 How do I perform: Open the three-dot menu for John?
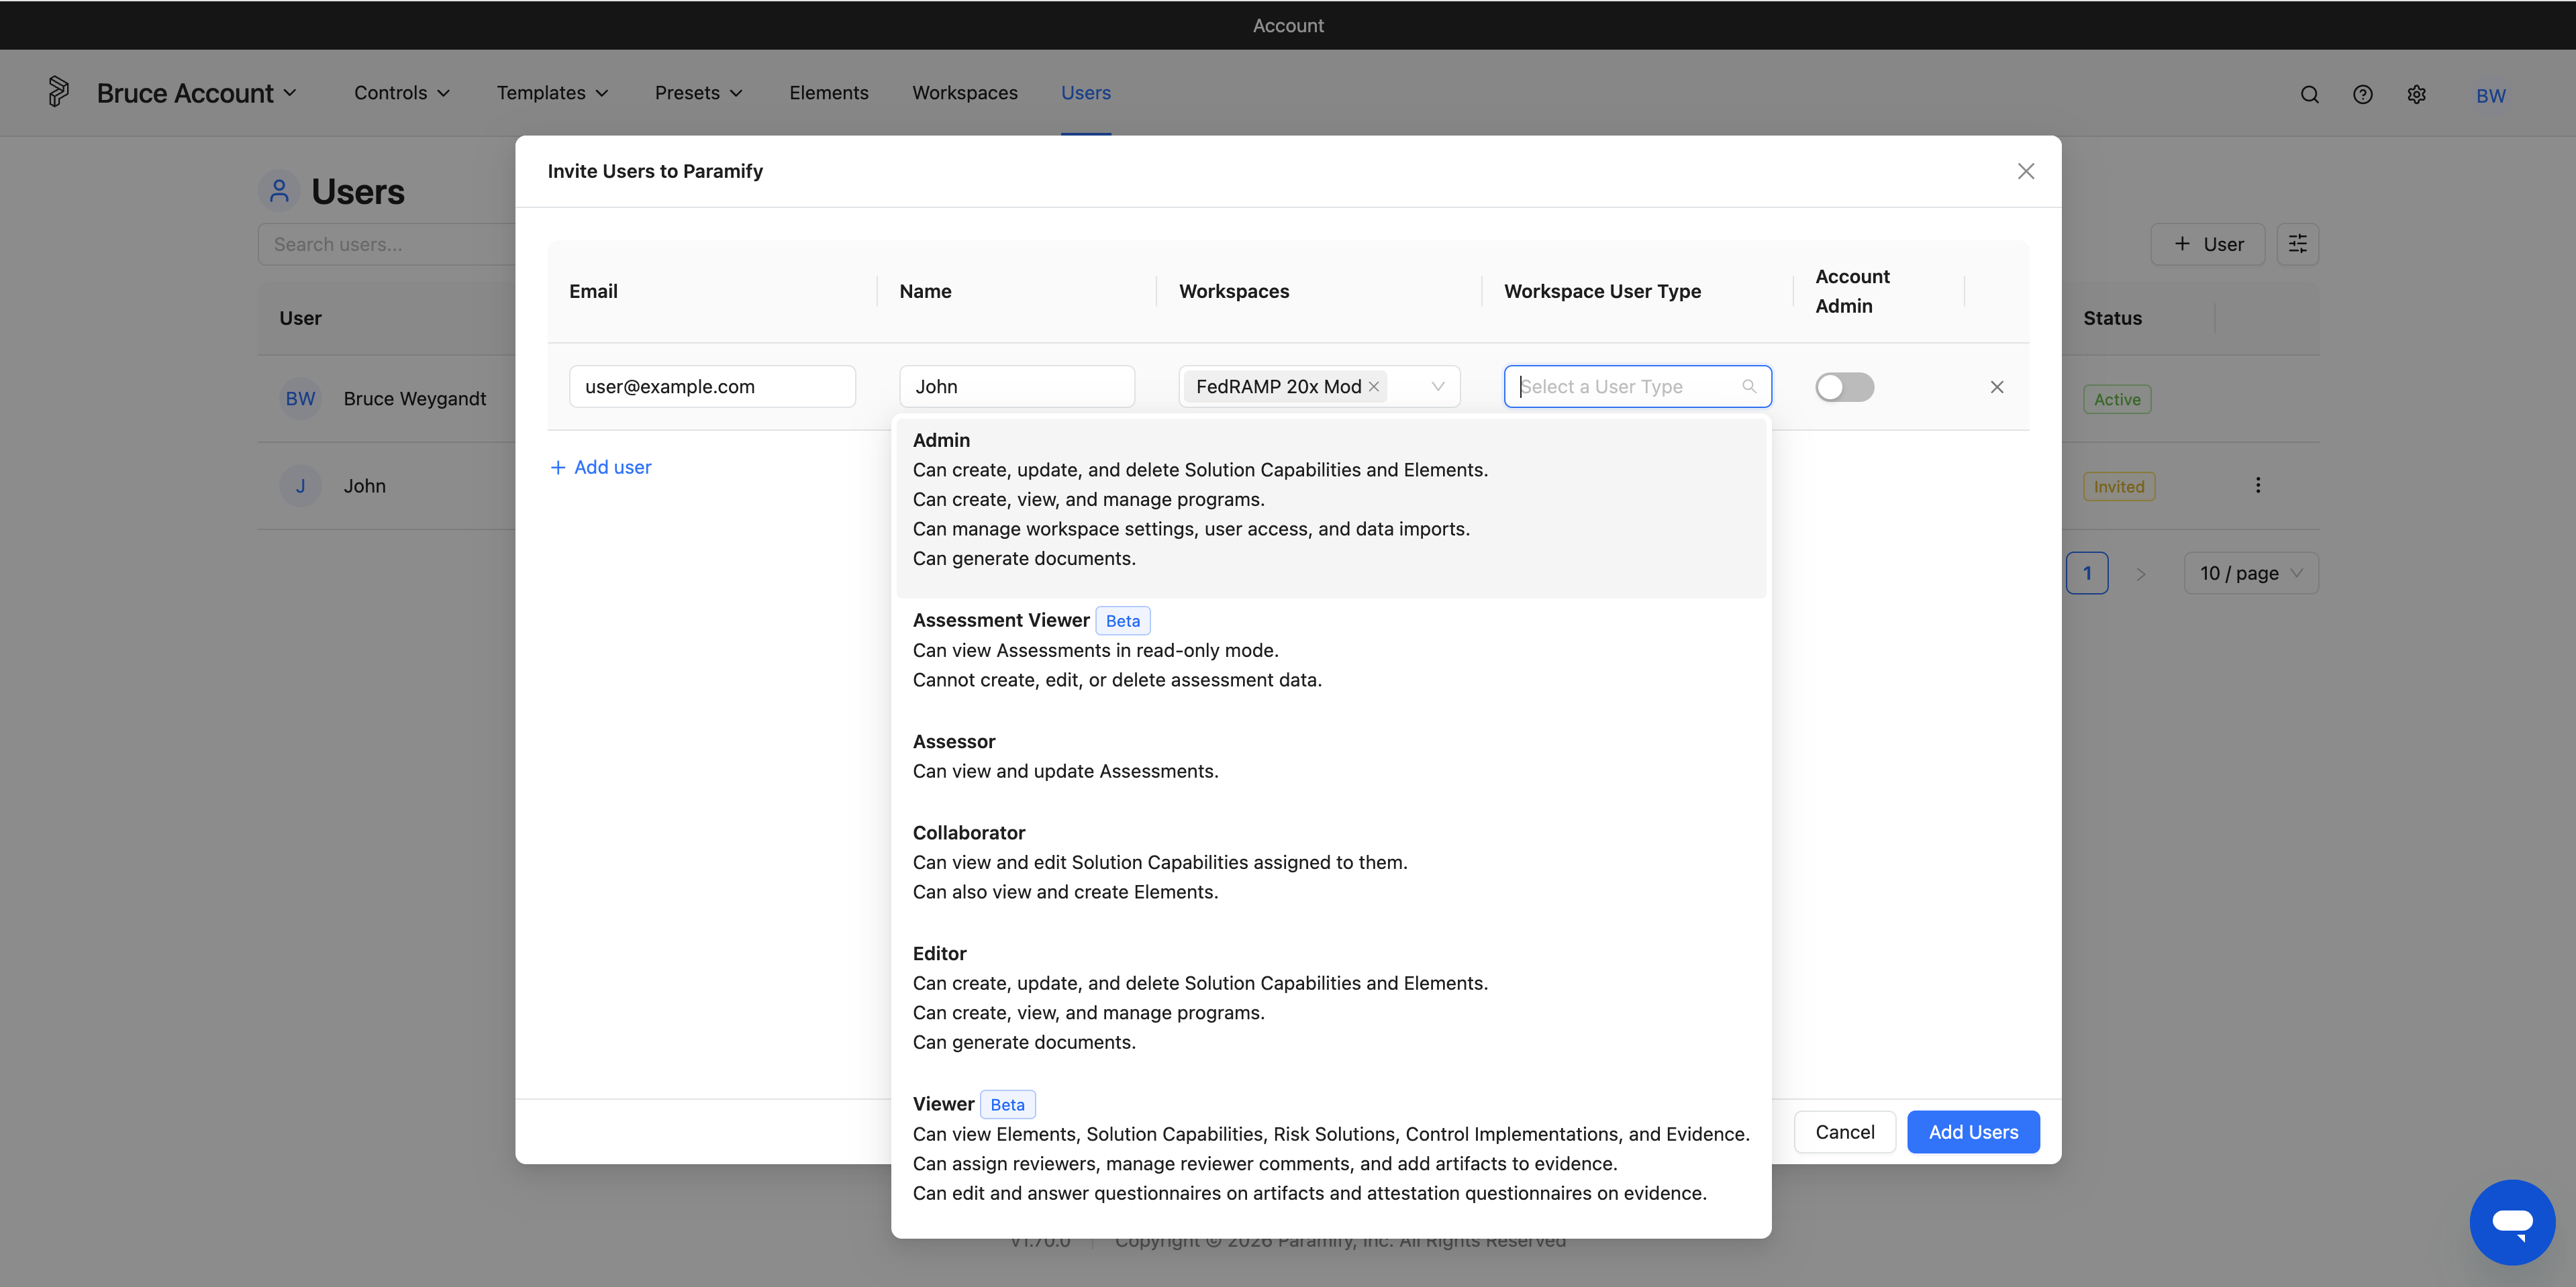tap(2257, 486)
